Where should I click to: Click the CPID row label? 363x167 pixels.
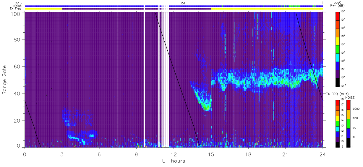click(x=18, y=3)
